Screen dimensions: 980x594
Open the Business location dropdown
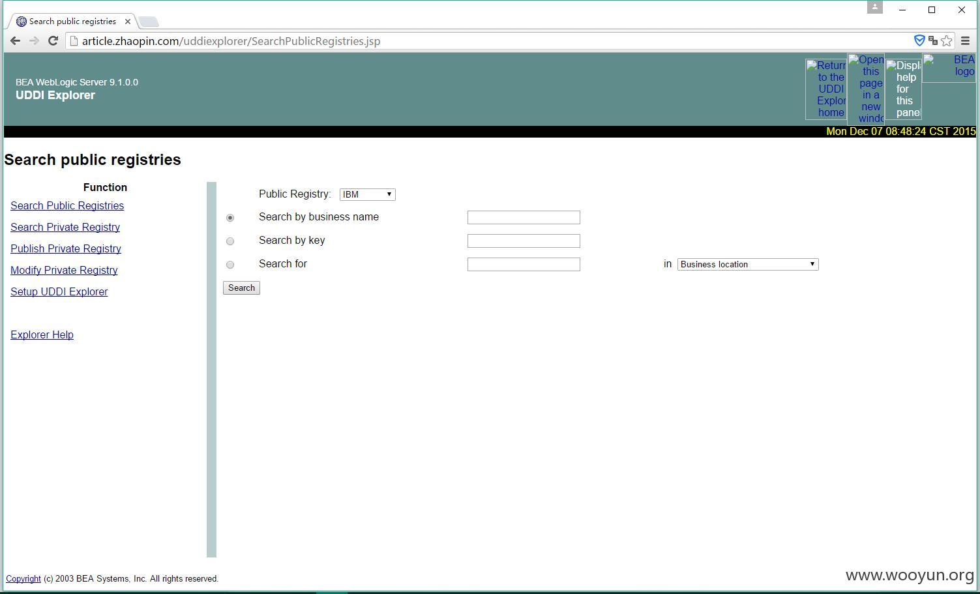[748, 264]
